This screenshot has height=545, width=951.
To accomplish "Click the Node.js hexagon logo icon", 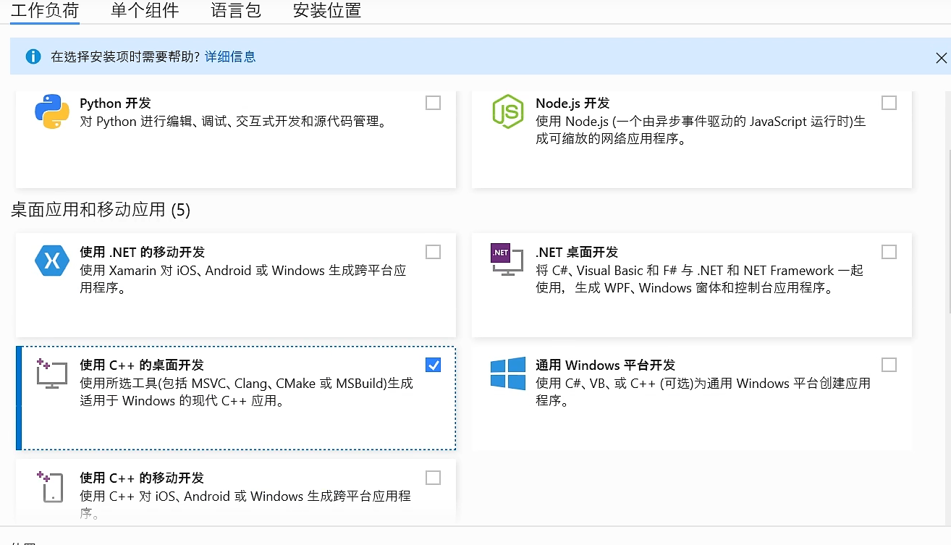I will point(507,111).
